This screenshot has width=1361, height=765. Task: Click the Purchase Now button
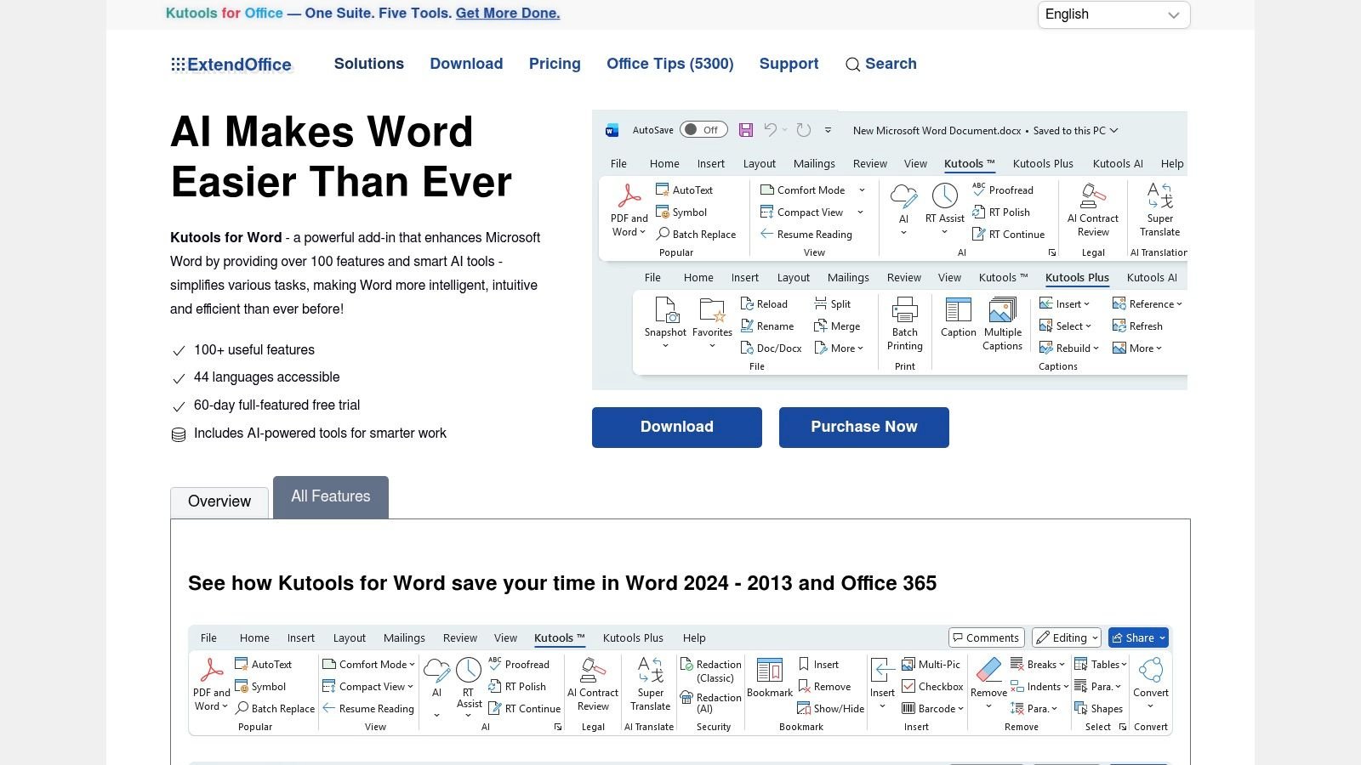(864, 427)
